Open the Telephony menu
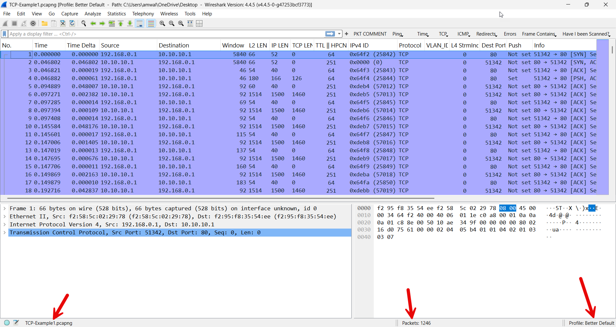 tap(143, 13)
